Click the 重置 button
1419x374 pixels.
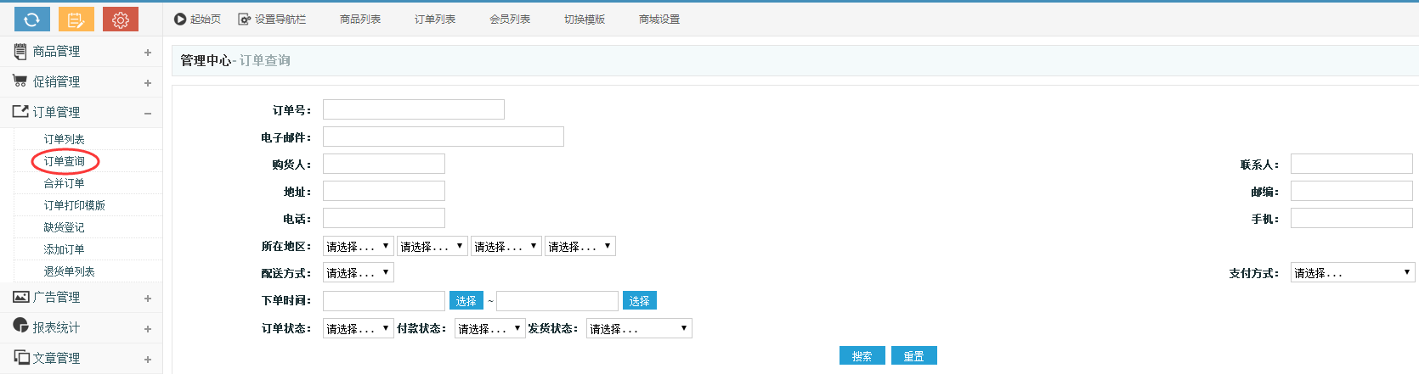(913, 356)
